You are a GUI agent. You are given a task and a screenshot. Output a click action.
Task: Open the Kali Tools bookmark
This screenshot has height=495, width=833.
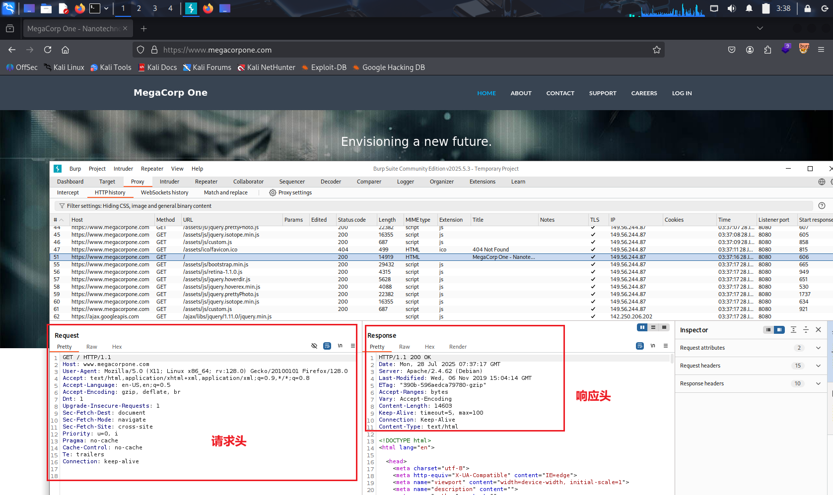point(111,67)
